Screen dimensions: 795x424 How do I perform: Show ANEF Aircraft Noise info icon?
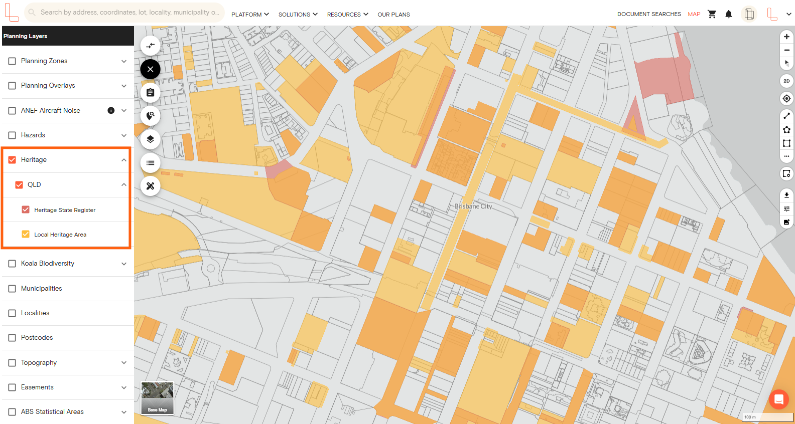click(x=111, y=110)
